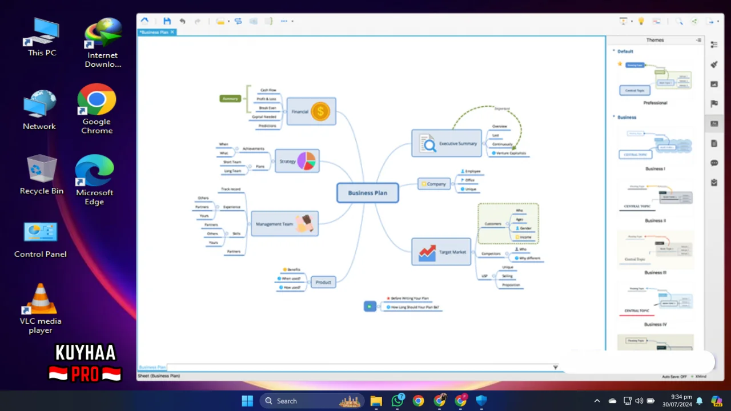Collapse the Business themes section
Screen dimensions: 731x411
(614, 116)
